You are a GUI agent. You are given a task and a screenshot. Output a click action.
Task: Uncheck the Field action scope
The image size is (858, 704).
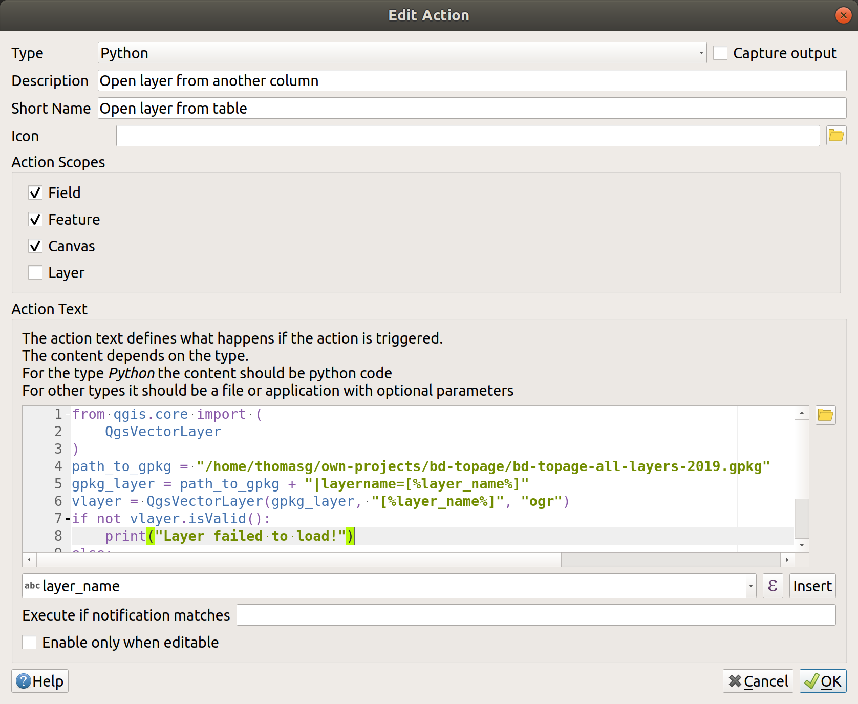[x=35, y=193]
